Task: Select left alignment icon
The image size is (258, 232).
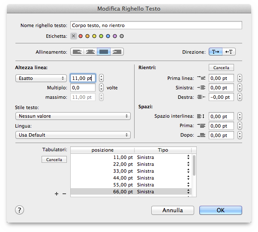Action: pos(77,52)
